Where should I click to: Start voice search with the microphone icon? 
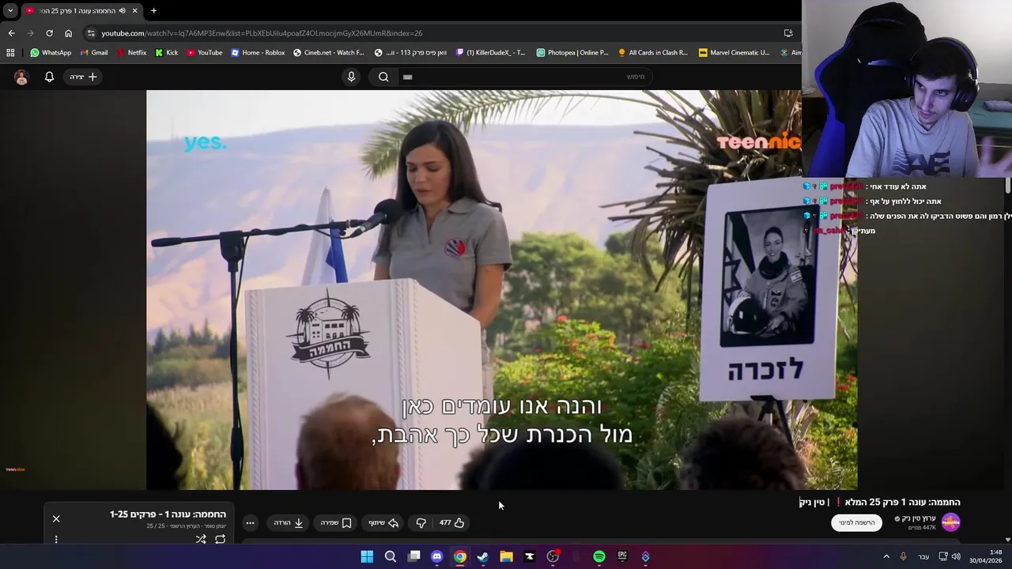pos(352,77)
